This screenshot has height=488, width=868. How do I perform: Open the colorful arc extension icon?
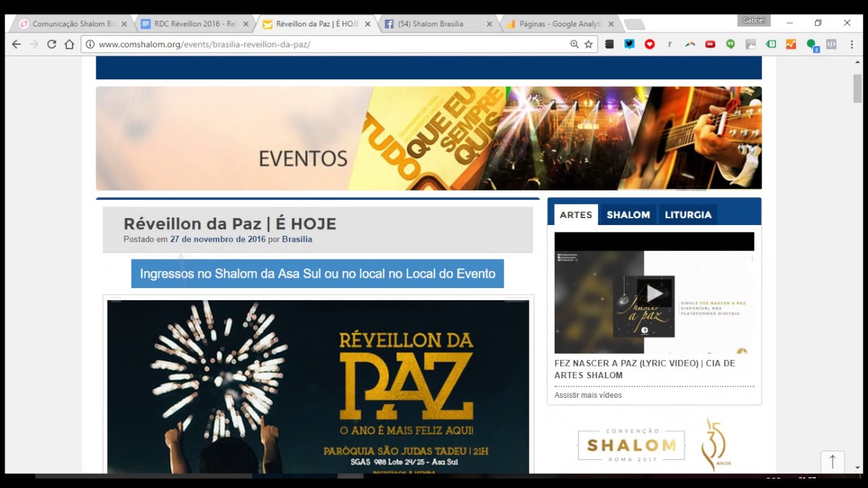[x=690, y=44]
